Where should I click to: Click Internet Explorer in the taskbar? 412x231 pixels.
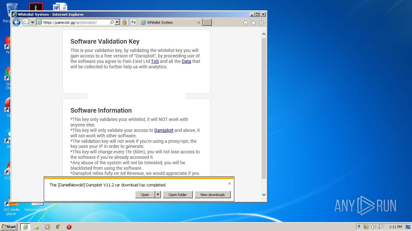point(25,227)
